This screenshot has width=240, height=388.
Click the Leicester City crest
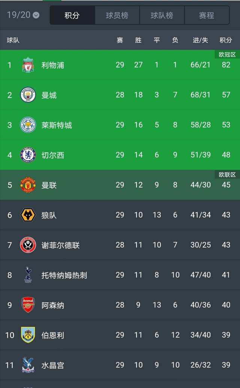click(x=28, y=125)
